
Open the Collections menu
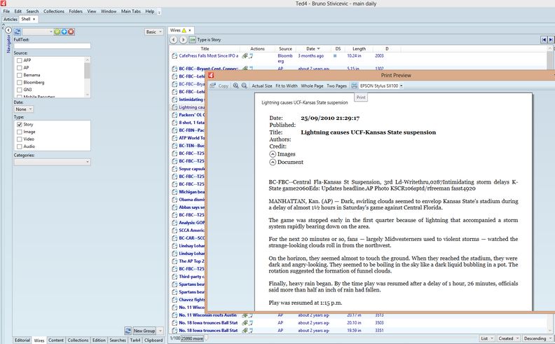[54, 11]
